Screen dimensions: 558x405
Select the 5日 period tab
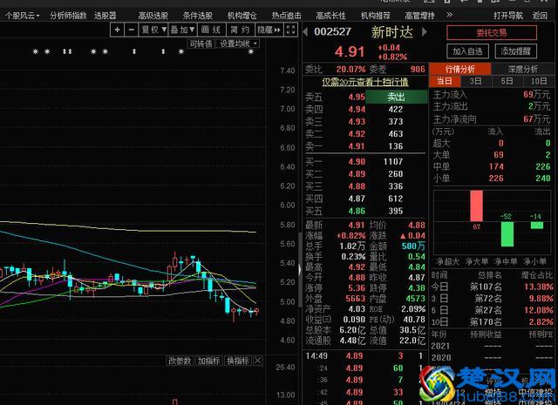click(507, 81)
